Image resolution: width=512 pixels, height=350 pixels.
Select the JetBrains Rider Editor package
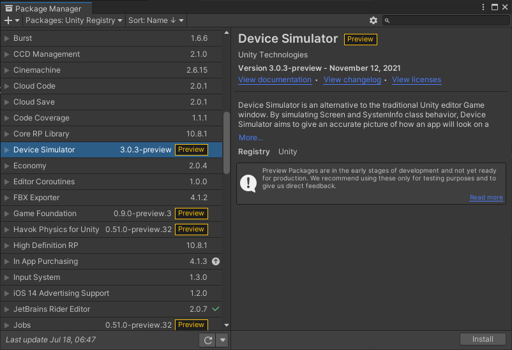(x=111, y=309)
